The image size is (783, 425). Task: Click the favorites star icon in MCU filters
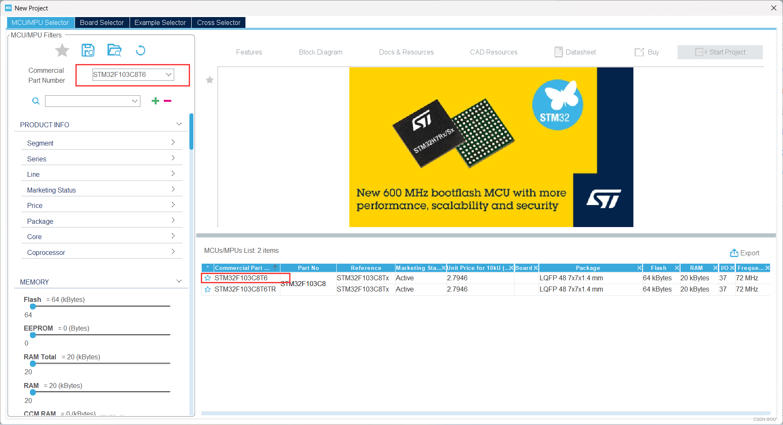pos(62,50)
